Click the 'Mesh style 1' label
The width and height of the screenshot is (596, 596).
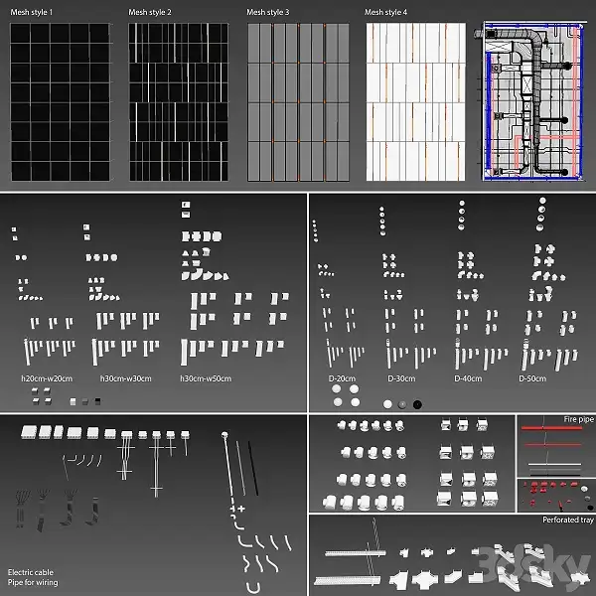click(32, 12)
